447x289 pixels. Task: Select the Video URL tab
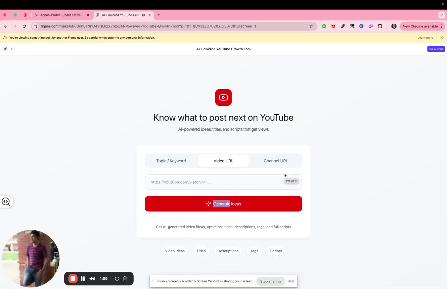click(224, 161)
